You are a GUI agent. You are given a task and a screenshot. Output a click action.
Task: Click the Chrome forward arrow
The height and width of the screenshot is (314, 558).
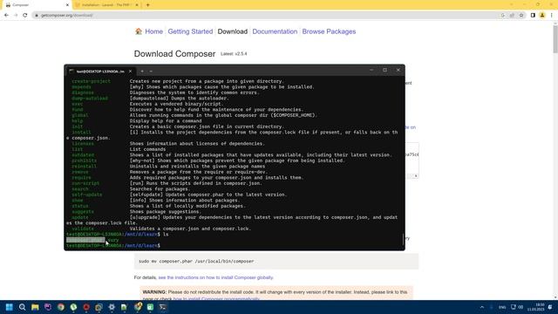[16, 16]
